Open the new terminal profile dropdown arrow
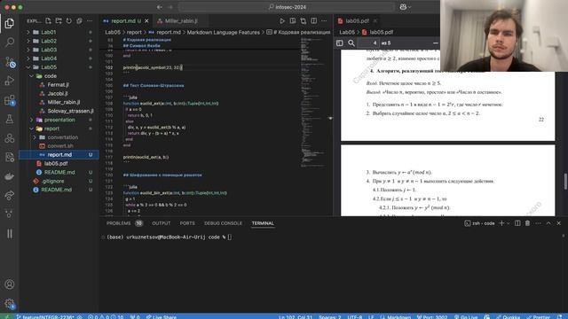This screenshot has width=568, height=319. [x=509, y=223]
